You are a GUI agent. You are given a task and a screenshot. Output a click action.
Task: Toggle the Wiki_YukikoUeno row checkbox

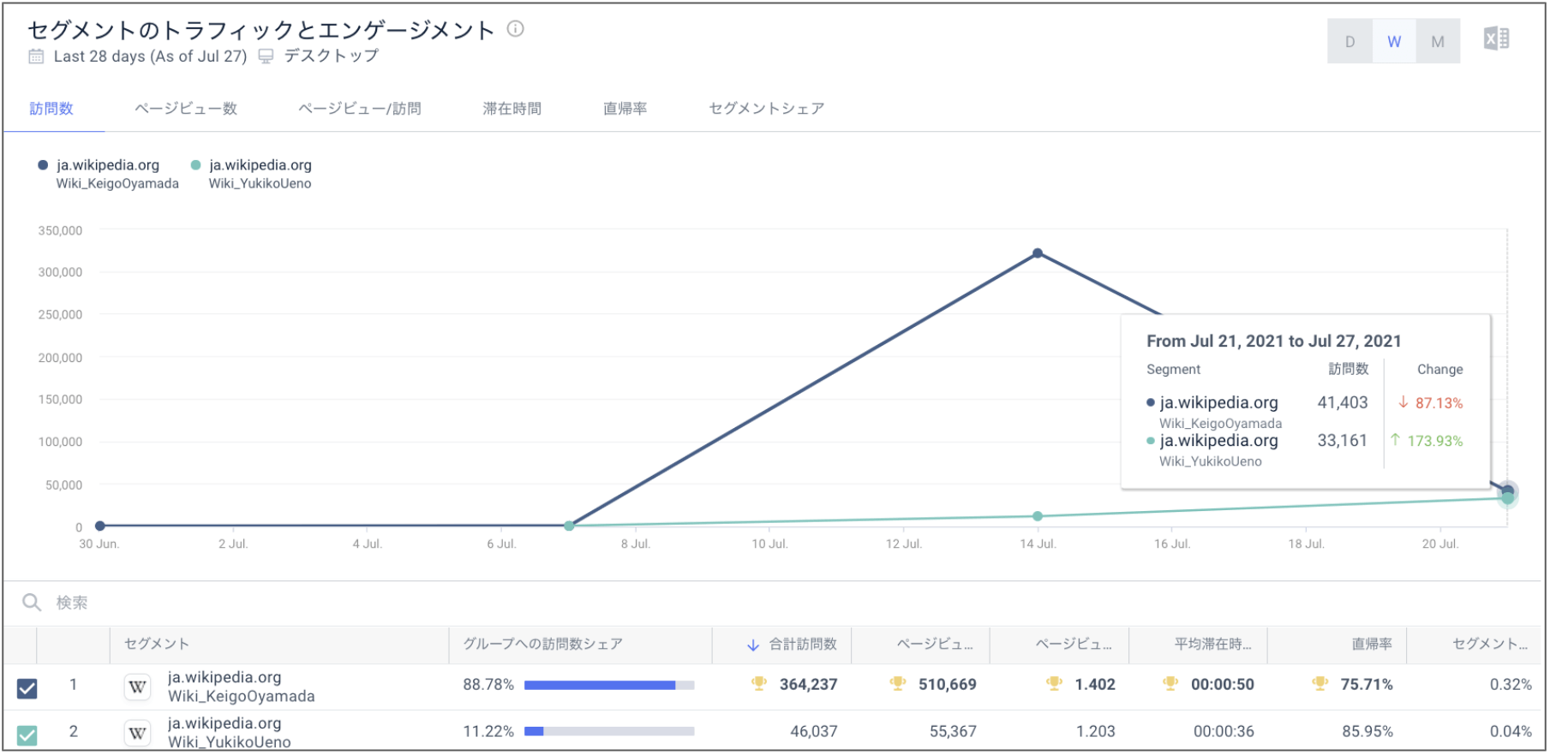point(27,734)
